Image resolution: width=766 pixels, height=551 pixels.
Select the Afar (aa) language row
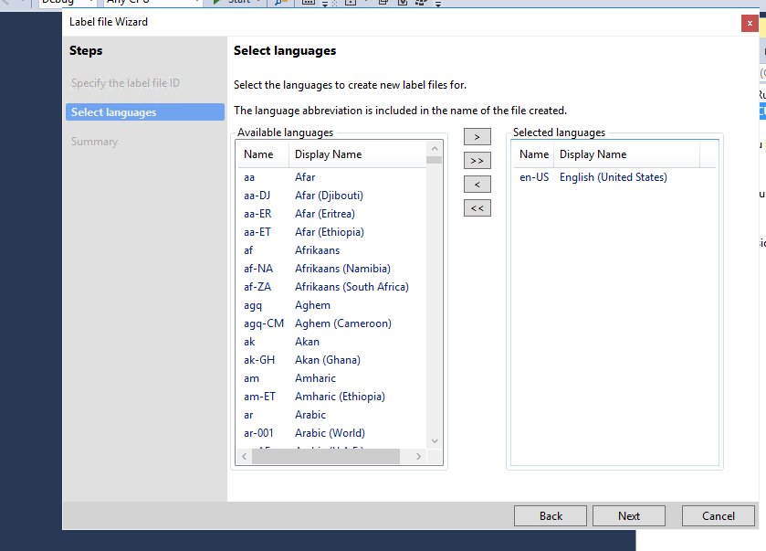[332, 177]
